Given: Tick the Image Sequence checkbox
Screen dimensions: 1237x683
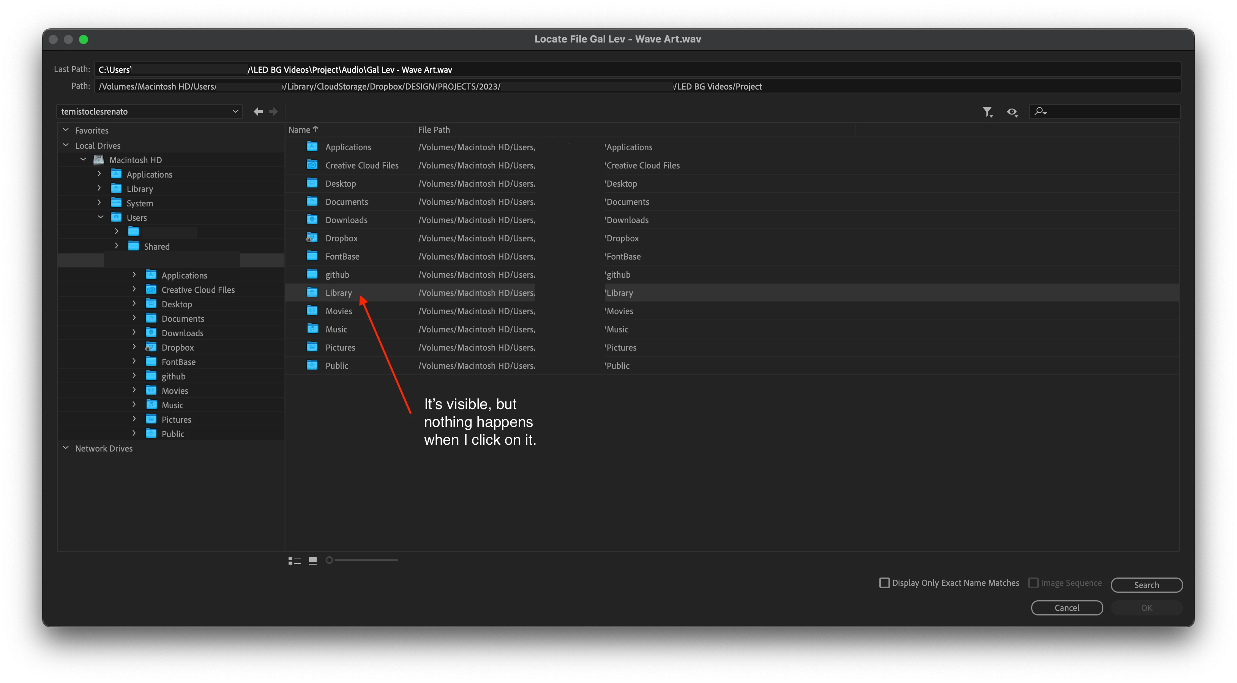Looking at the screenshot, I should tap(1033, 583).
